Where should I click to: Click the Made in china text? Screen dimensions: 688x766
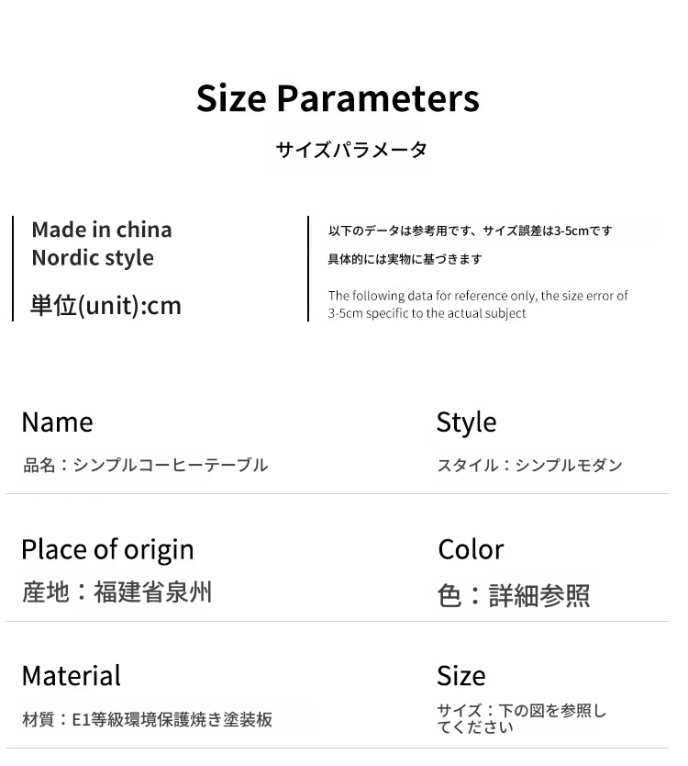tap(102, 230)
